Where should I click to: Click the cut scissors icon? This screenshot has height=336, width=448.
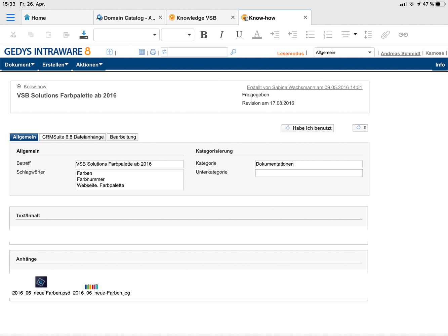tap(13, 35)
